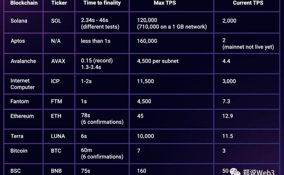The width and height of the screenshot is (284, 175).
Task: Select the Terra blockchain name cell
Action: point(17,136)
